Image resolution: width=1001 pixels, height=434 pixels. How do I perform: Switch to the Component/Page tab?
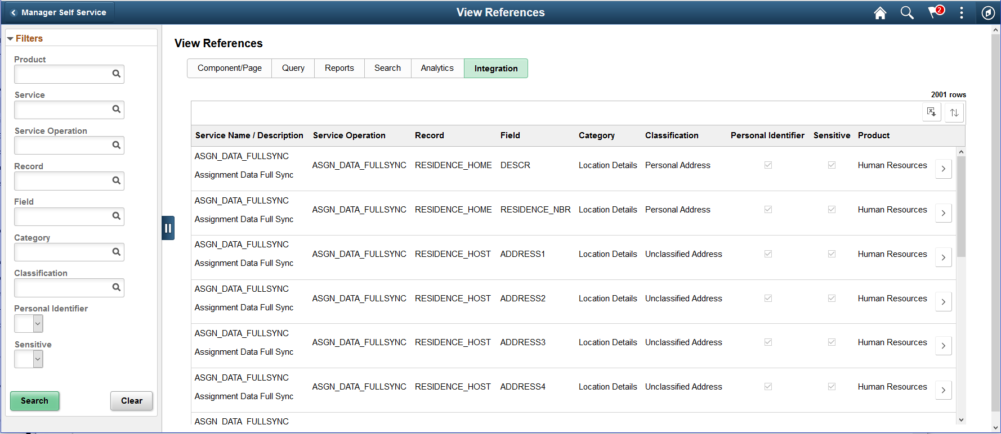(x=230, y=68)
